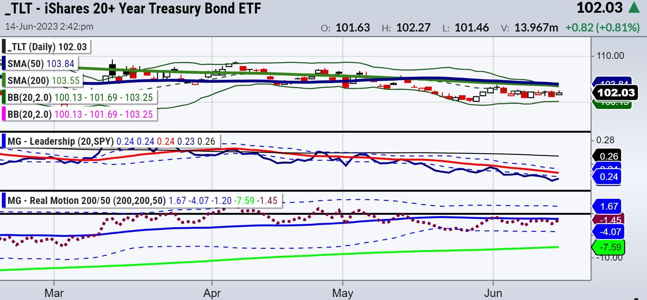Screen dimensions: 647x300
Task: Click the volume value 13.967m
Action: (536, 28)
